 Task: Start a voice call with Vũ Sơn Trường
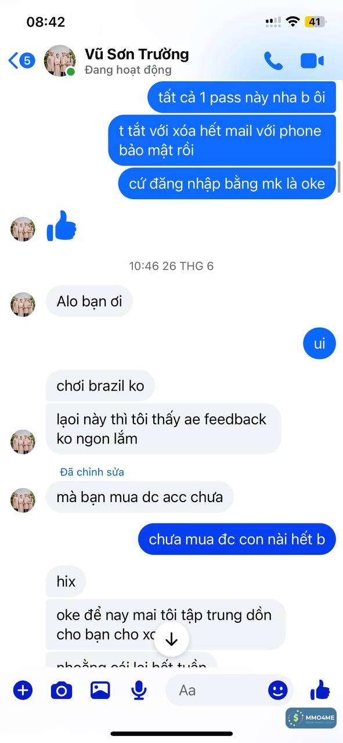click(273, 61)
